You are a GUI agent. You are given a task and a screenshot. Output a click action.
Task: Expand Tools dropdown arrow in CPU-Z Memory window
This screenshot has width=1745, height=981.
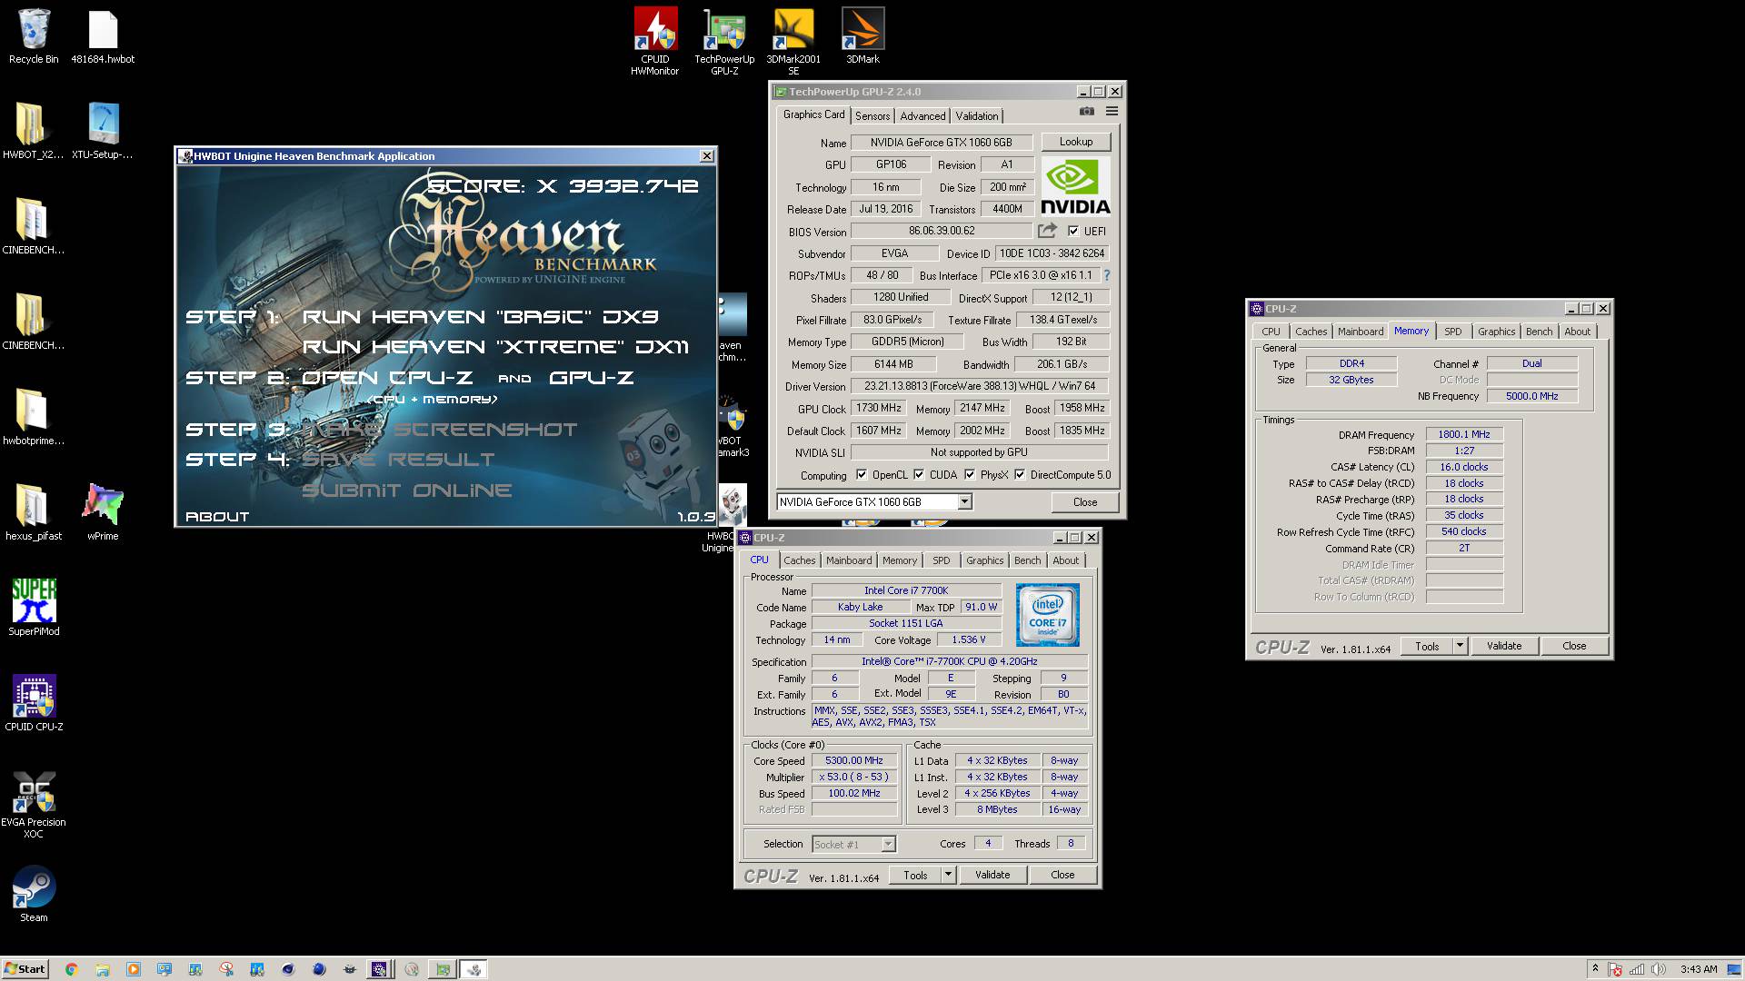pyautogui.click(x=1460, y=646)
